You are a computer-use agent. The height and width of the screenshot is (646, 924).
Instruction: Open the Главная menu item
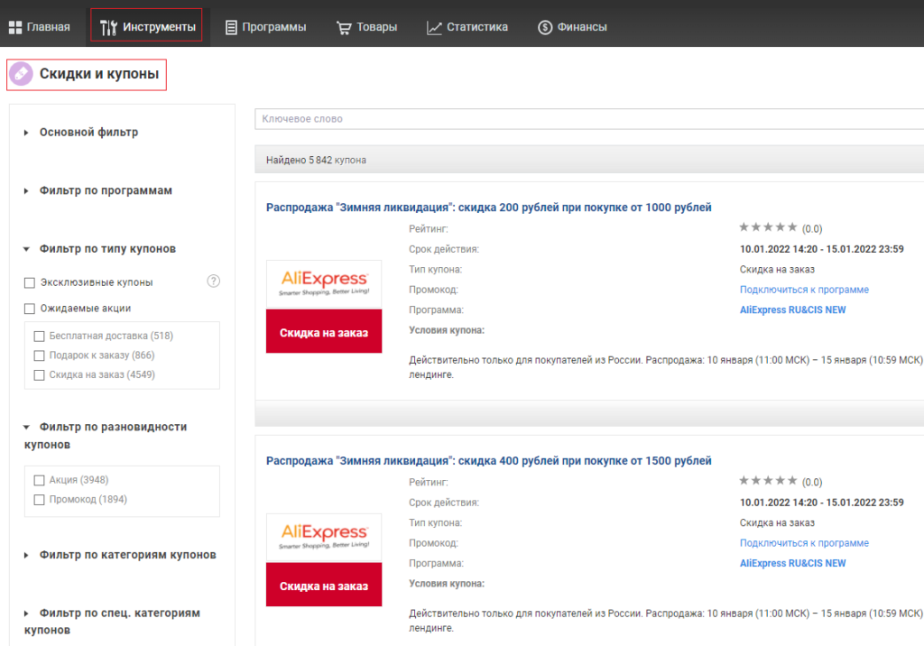pyautogui.click(x=39, y=27)
